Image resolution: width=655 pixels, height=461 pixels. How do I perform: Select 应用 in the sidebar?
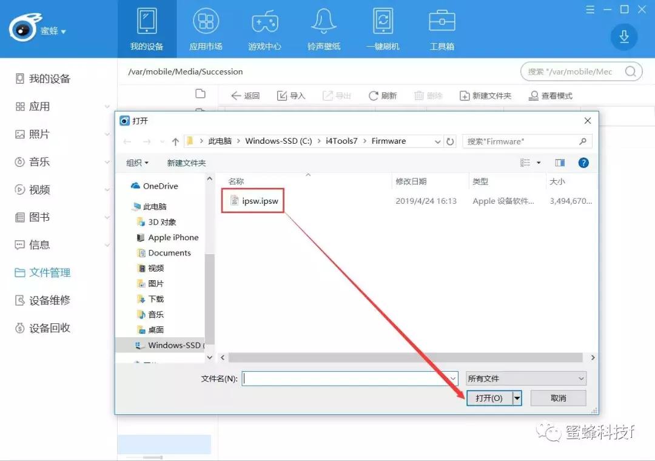[x=33, y=107]
